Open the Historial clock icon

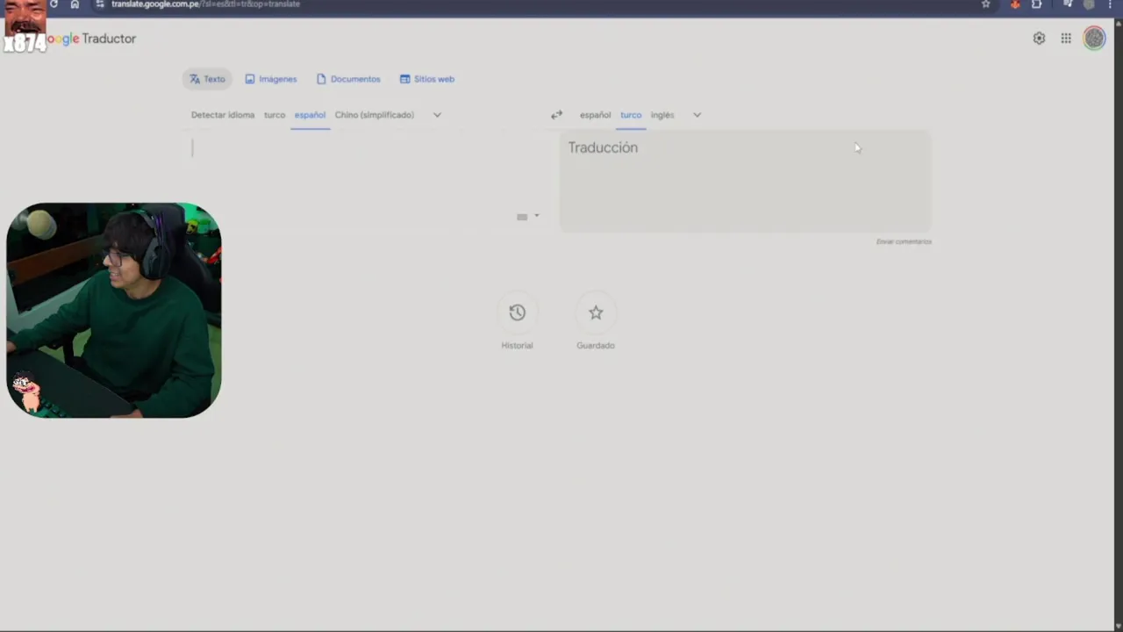[x=517, y=312]
